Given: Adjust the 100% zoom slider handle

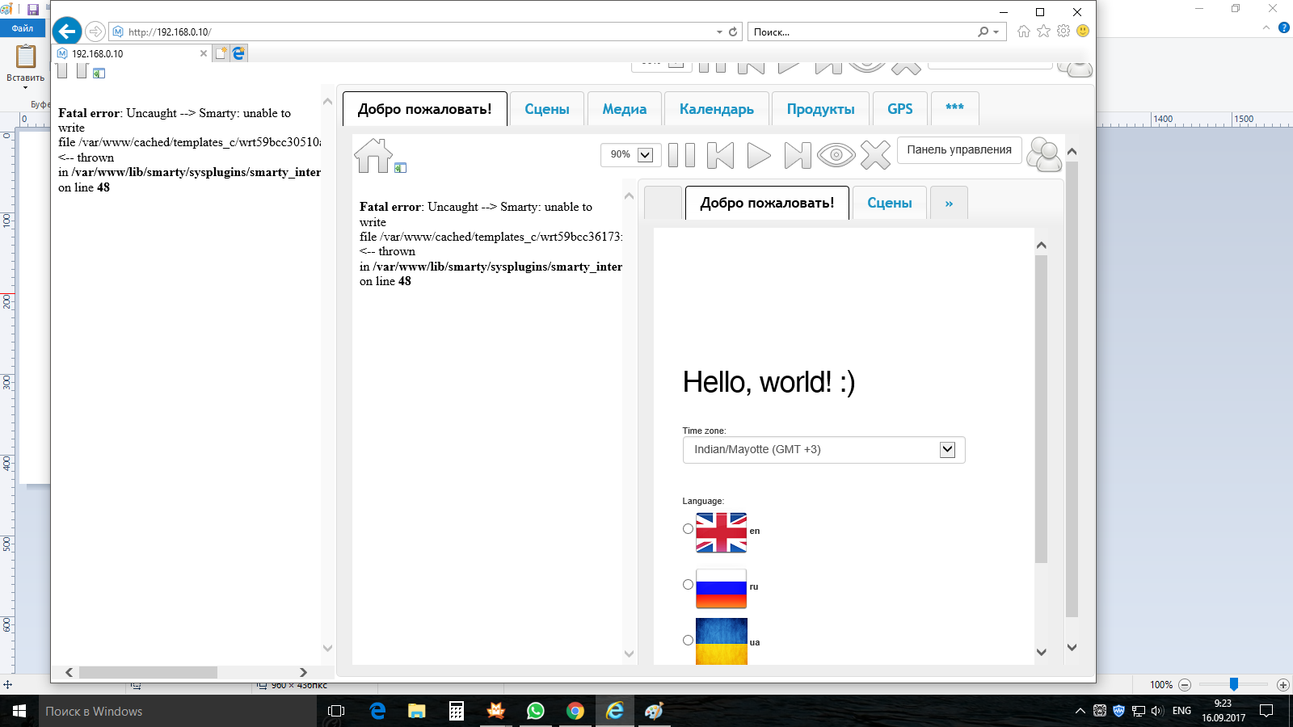Looking at the screenshot, I should click(x=1233, y=684).
